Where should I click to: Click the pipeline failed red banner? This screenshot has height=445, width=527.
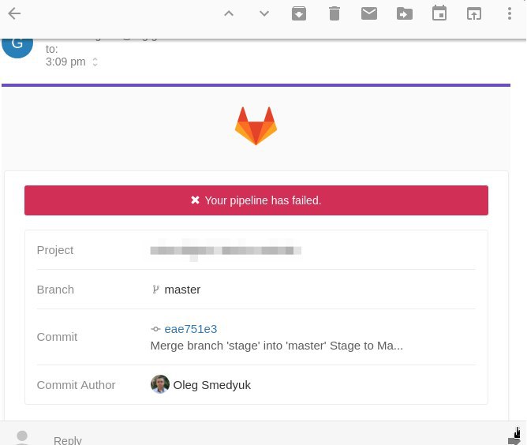click(x=256, y=200)
